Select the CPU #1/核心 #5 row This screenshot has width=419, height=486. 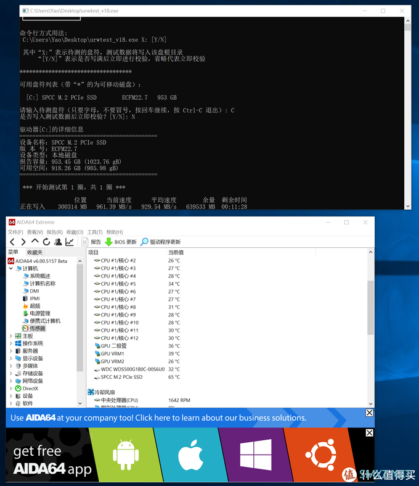tap(227, 284)
